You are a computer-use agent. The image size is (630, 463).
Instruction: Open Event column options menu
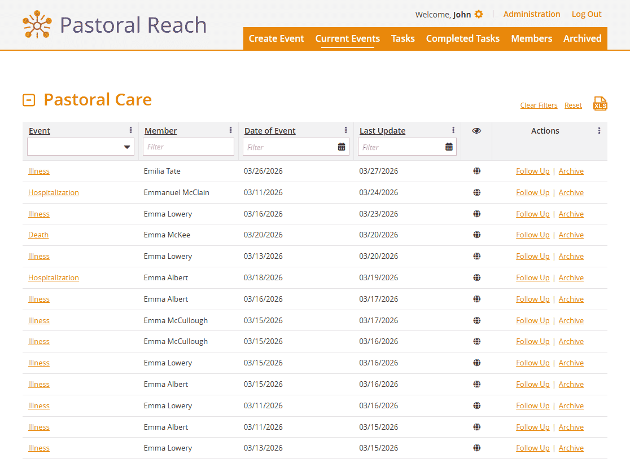(130, 130)
